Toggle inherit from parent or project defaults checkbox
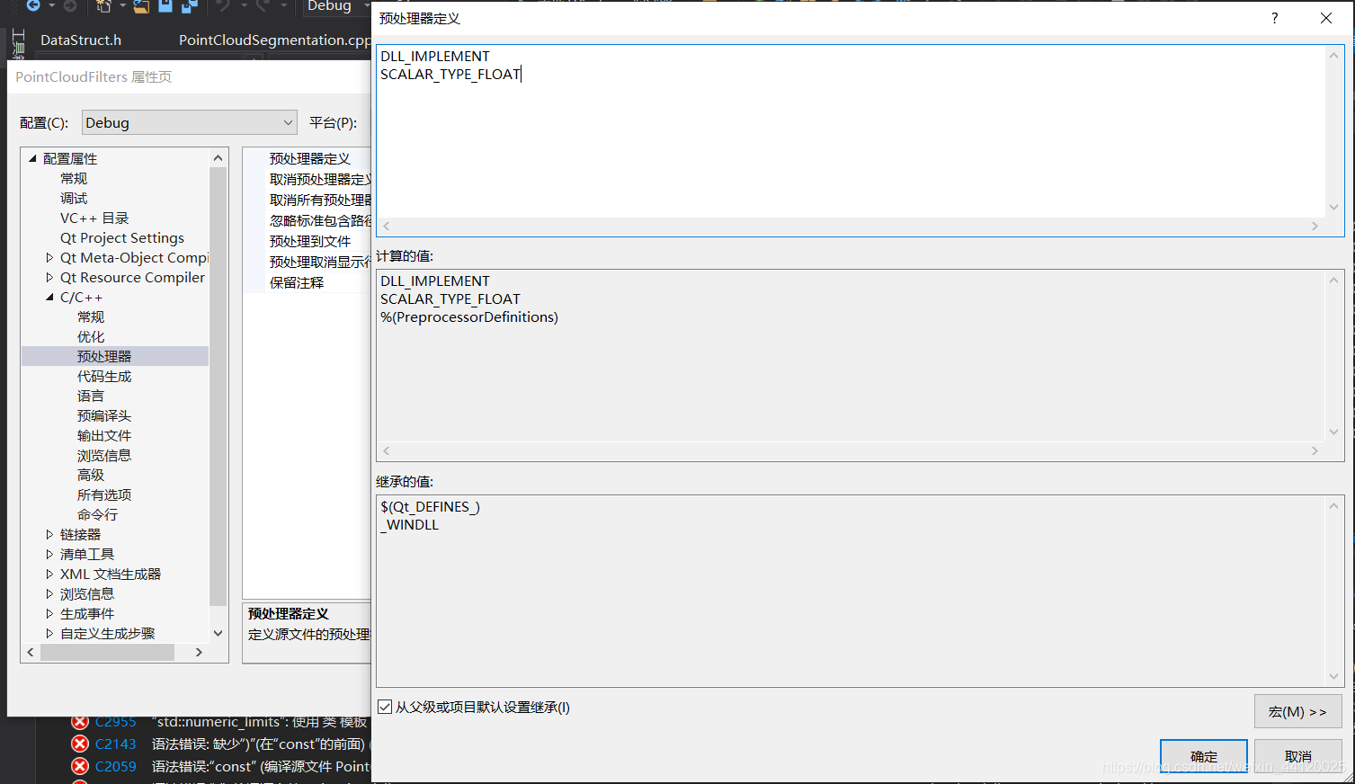Image resolution: width=1355 pixels, height=784 pixels. click(385, 707)
